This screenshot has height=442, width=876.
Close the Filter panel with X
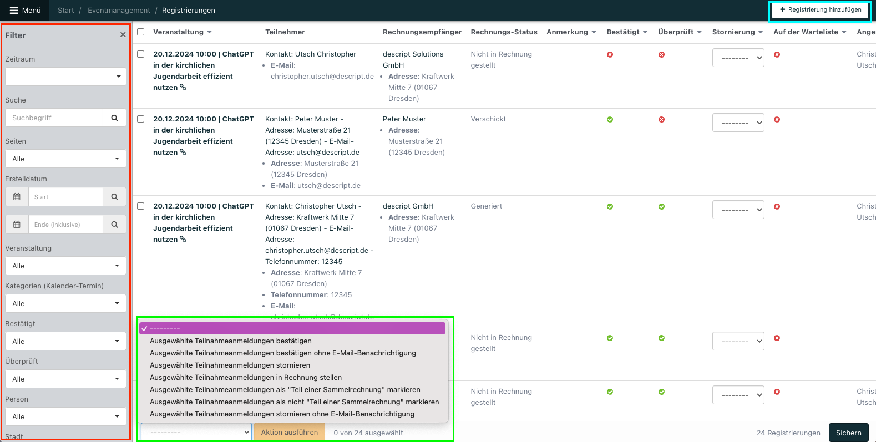point(123,35)
